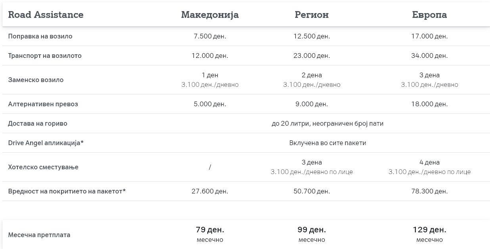Click the 'Вклучена во сите пакети' text

click(x=328, y=143)
